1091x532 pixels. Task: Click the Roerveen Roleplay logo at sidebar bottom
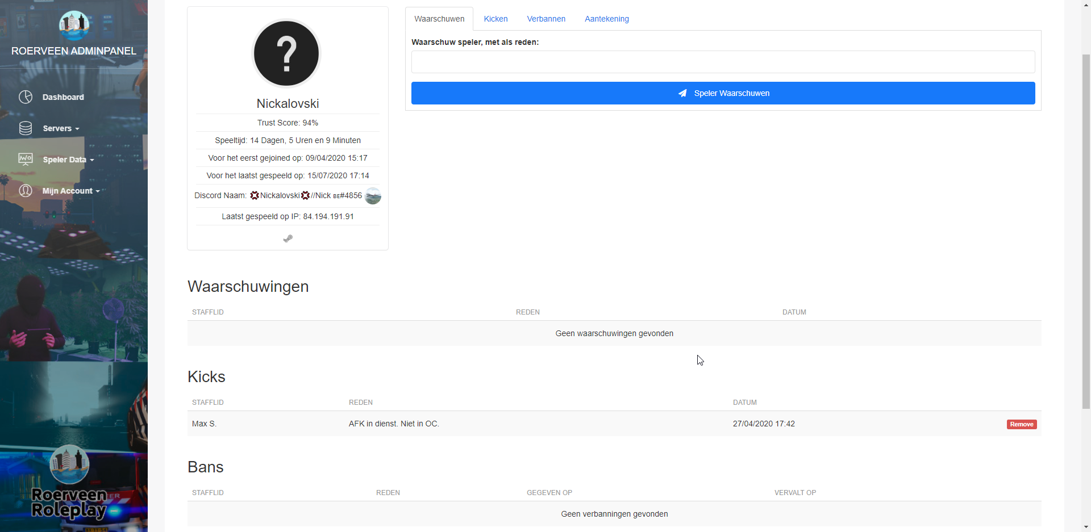pos(69,483)
